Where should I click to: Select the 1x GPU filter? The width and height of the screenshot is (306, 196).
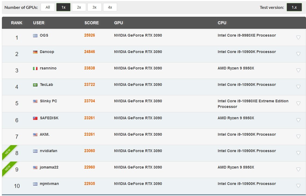coord(64,7)
